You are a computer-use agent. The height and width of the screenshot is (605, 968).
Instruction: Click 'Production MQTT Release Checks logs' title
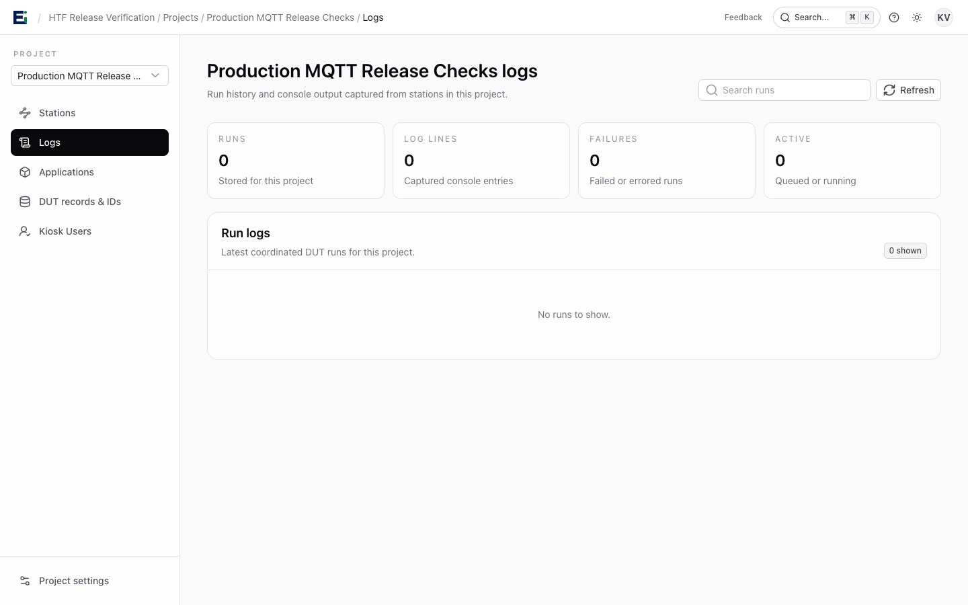(372, 71)
